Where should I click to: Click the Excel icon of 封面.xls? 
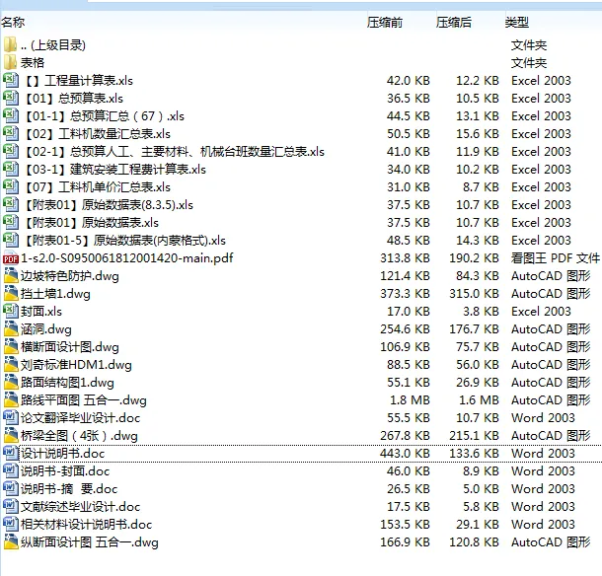coord(11,311)
